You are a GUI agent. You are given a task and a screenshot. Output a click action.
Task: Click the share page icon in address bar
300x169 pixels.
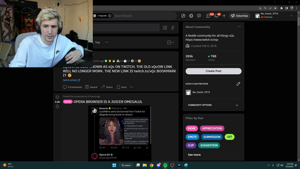[x=270, y=8]
